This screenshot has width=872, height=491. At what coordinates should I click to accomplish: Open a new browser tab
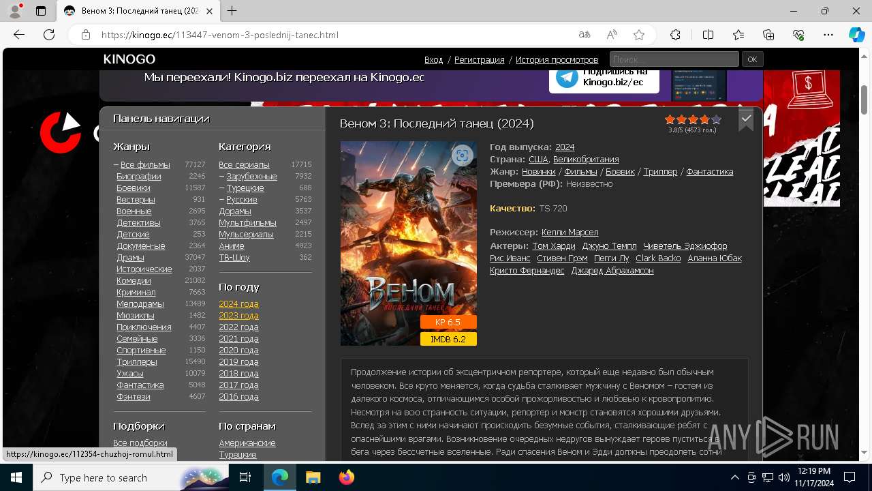pos(232,11)
